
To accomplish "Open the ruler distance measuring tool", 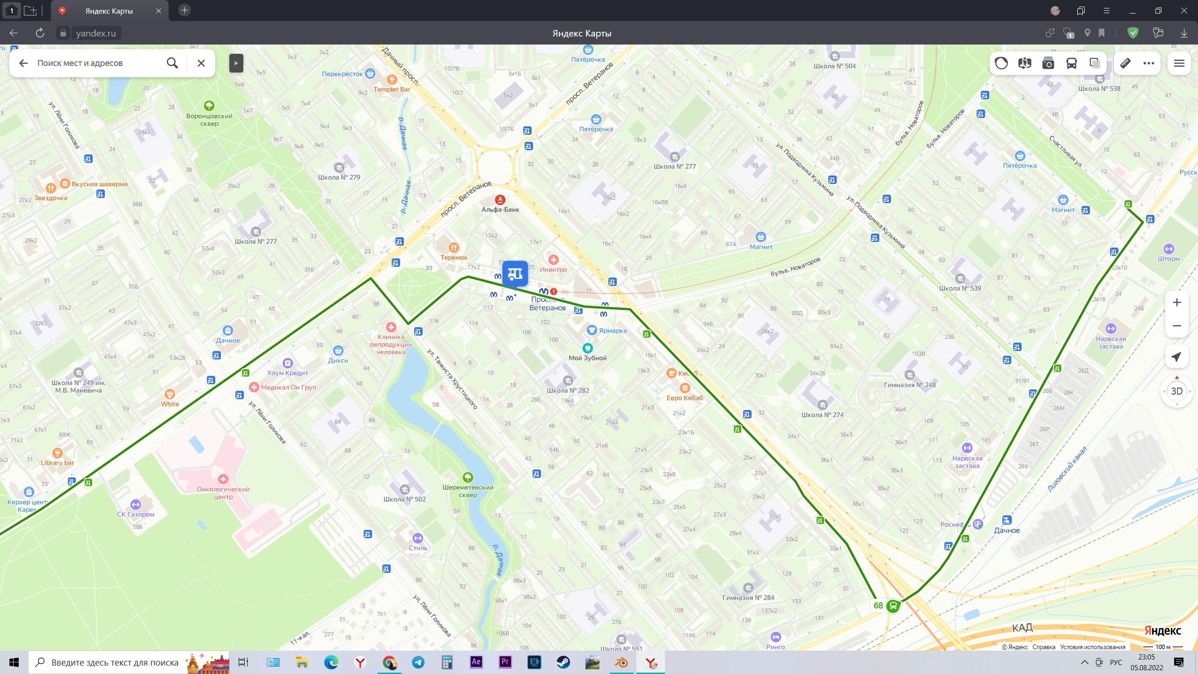I will coord(1125,63).
